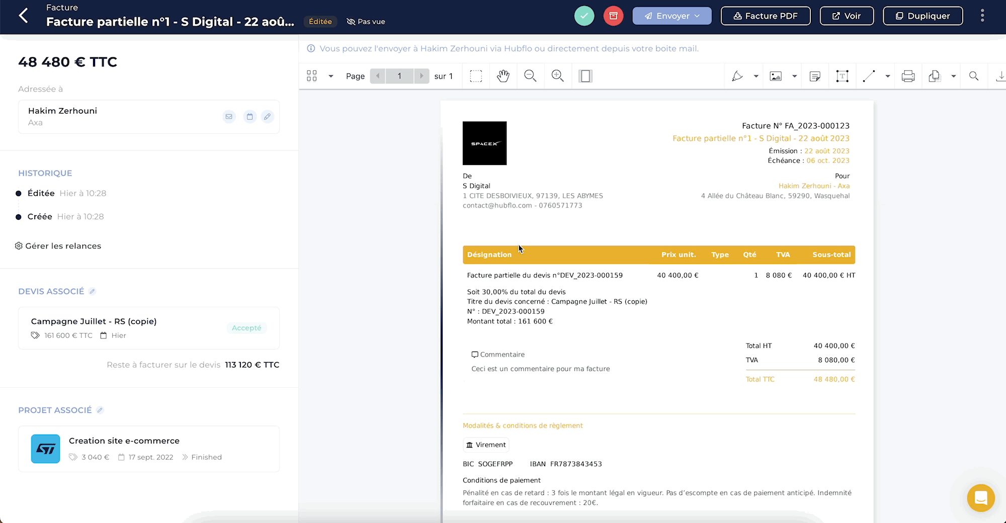Click the project logo thumbnail
The width and height of the screenshot is (1006, 523).
[x=45, y=449]
